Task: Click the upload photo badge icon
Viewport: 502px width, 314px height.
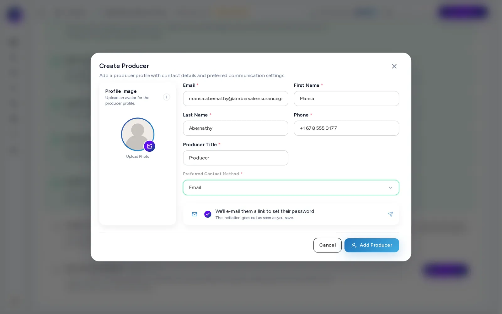Action: tap(149, 146)
